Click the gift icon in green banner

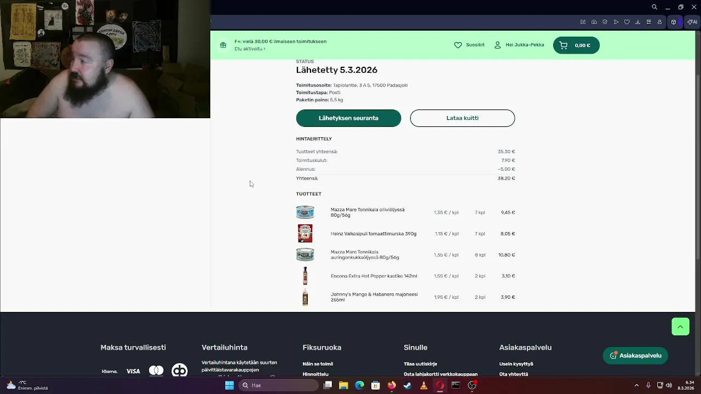223,45
